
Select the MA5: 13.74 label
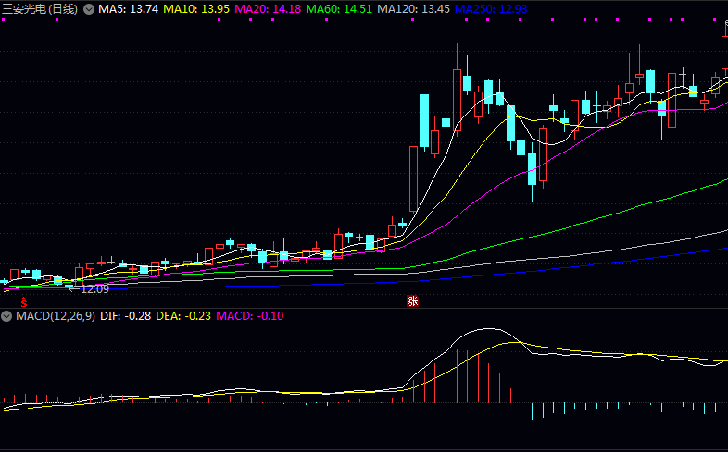click(128, 9)
